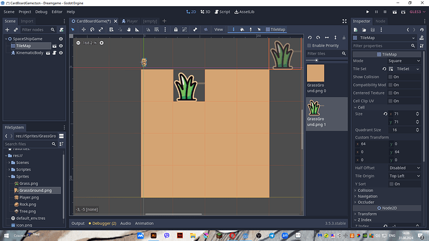The image size is (429, 241).
Task: Open the Project menu
Action: [x=25, y=12]
